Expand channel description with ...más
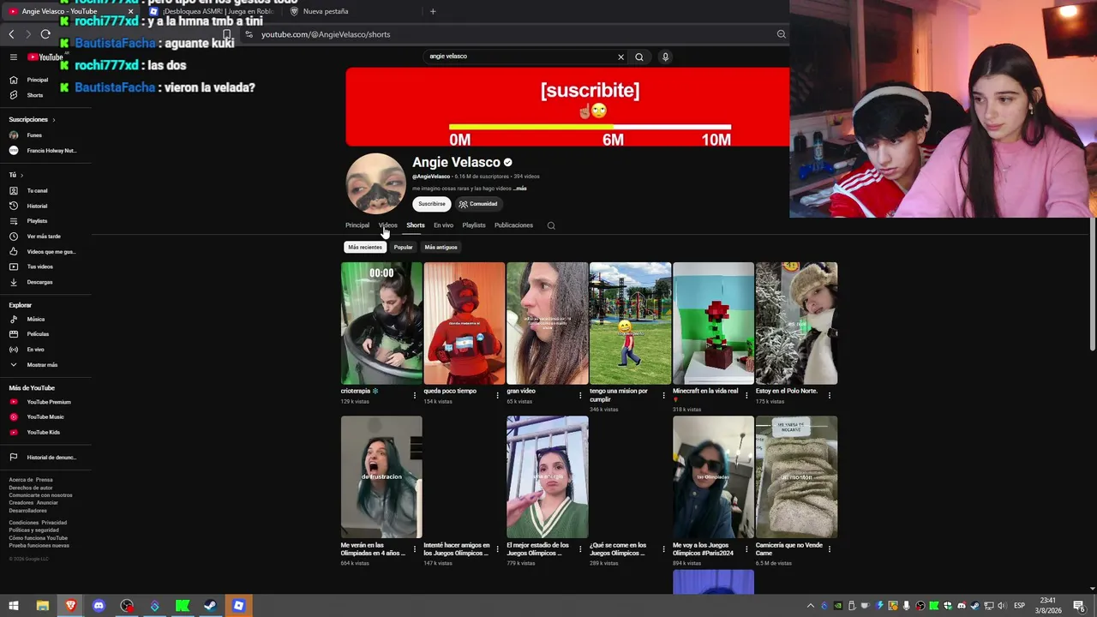The image size is (1097, 617). [520, 189]
